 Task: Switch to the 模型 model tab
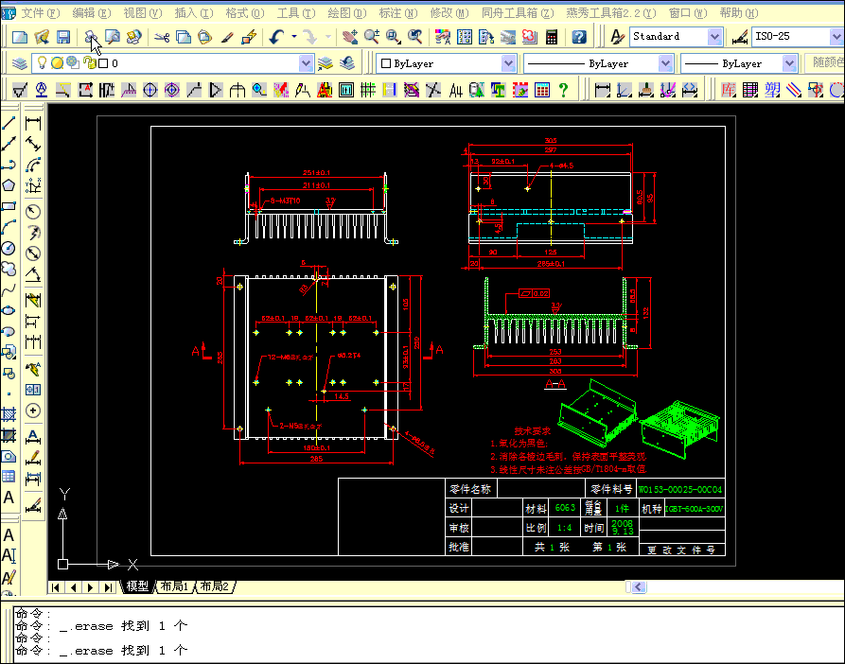137,586
